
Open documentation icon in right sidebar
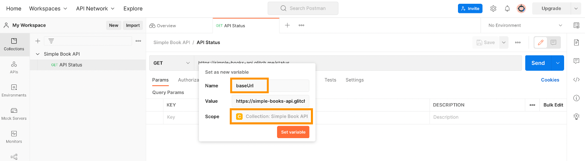[x=577, y=42]
